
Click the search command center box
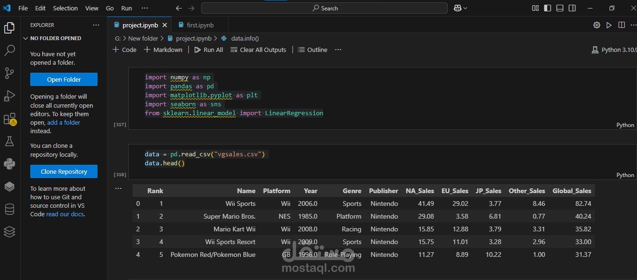coord(324,8)
